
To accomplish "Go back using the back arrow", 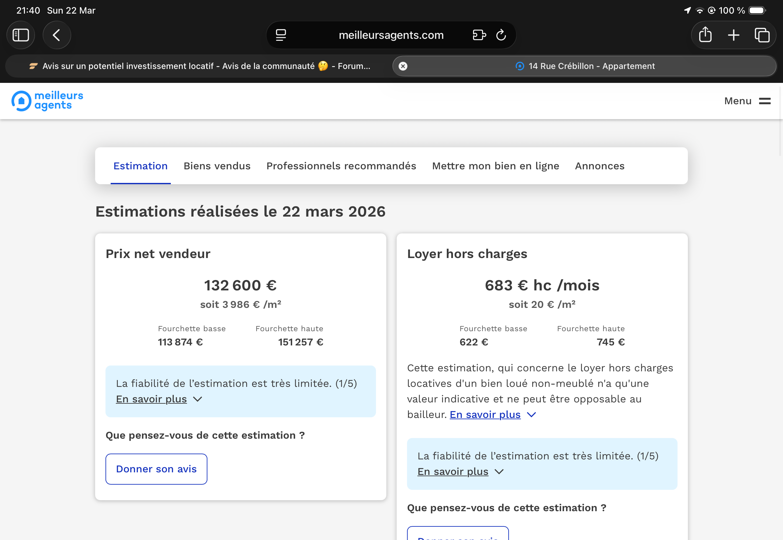I will [56, 35].
